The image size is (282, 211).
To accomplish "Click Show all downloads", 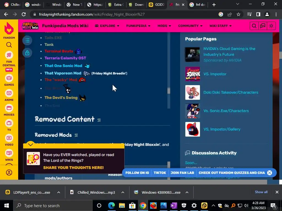I will 261,192.
